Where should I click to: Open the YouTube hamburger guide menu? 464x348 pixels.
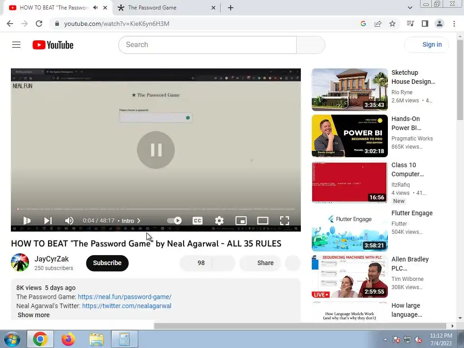16,45
